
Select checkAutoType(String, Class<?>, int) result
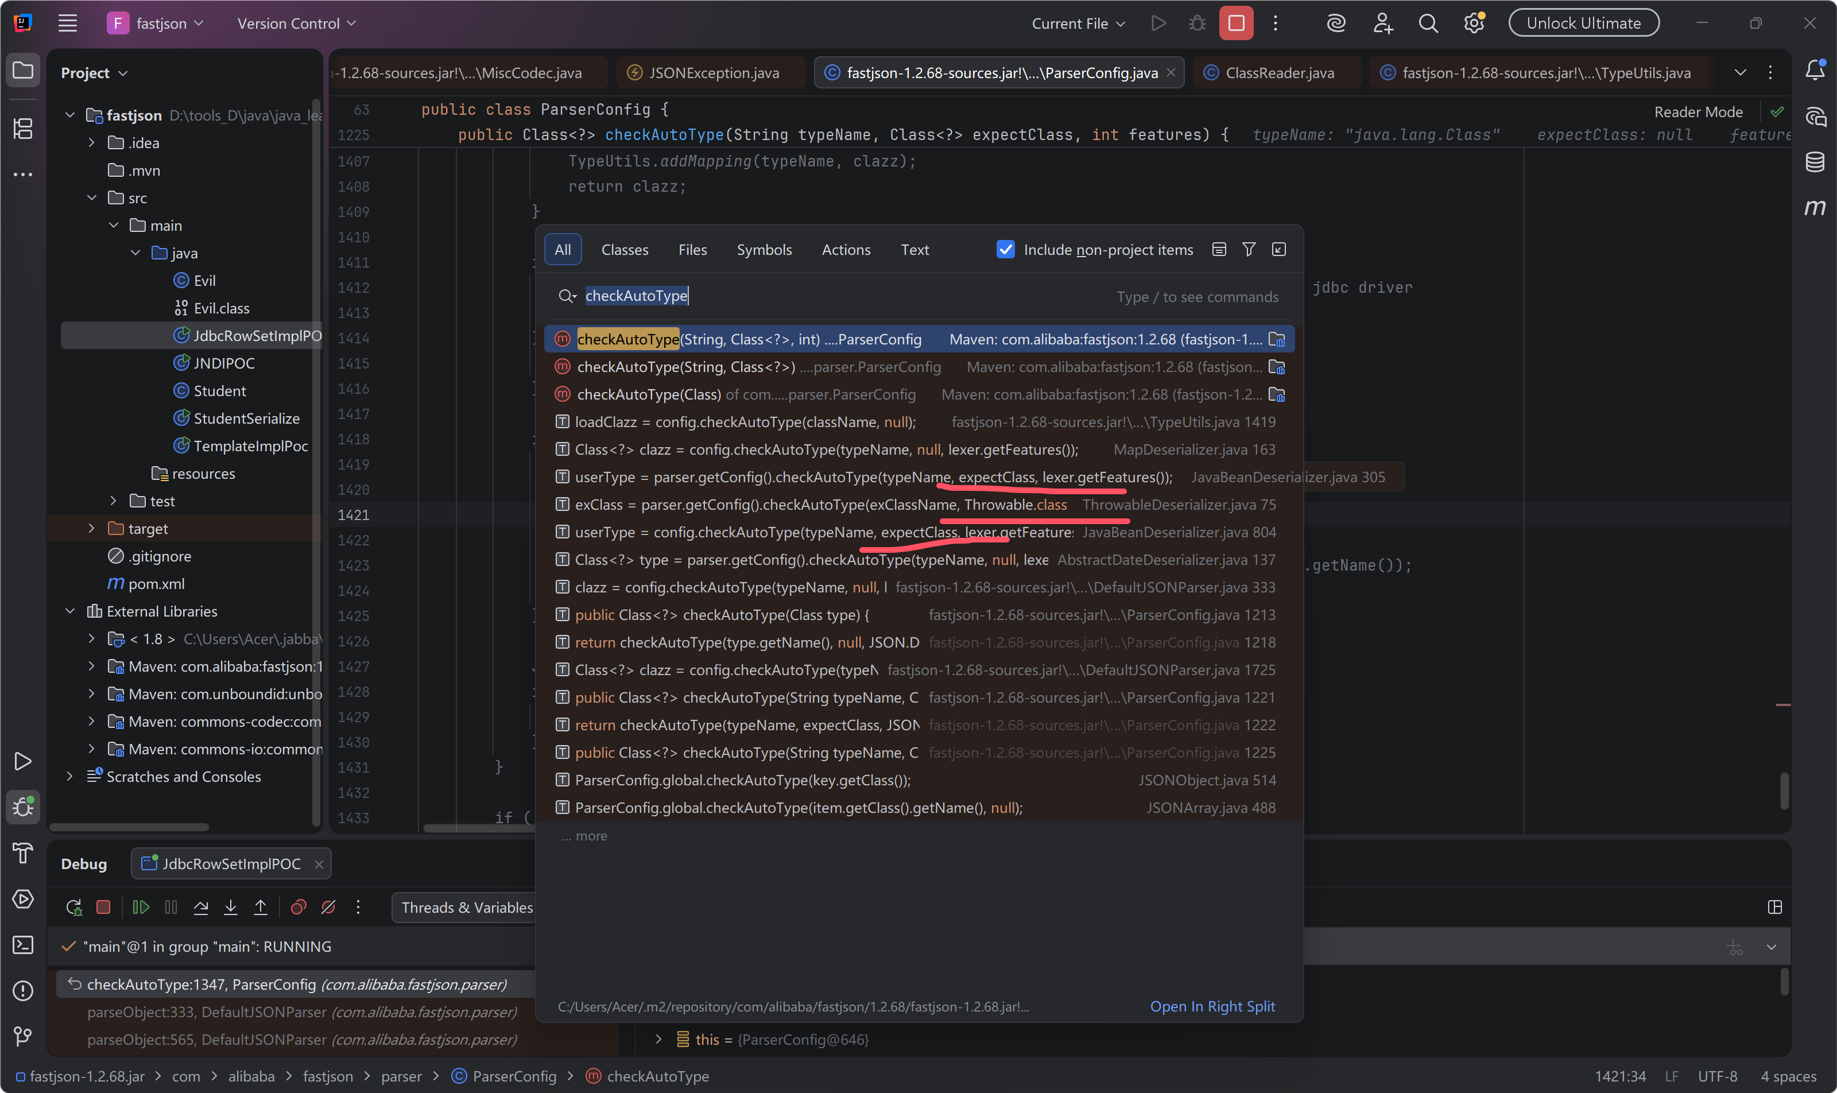coord(919,339)
